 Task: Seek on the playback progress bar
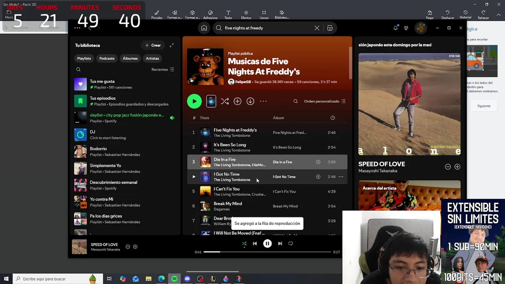click(267, 252)
